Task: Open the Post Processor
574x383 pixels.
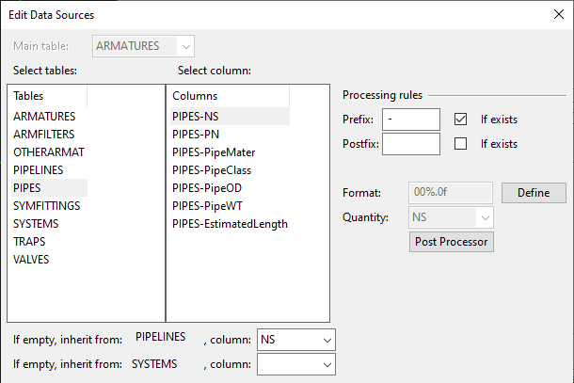Action: [454, 242]
